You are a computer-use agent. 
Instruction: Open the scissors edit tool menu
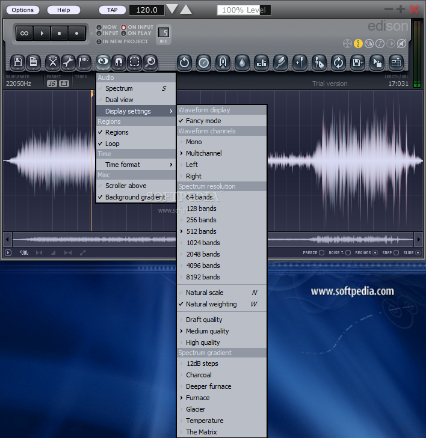click(52, 62)
